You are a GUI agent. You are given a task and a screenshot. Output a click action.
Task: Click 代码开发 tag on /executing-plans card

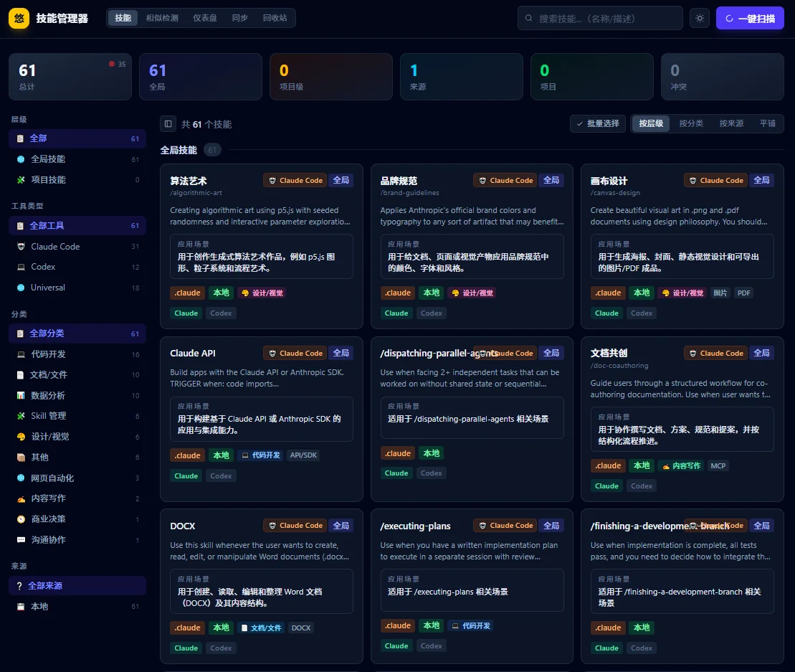[x=471, y=626]
